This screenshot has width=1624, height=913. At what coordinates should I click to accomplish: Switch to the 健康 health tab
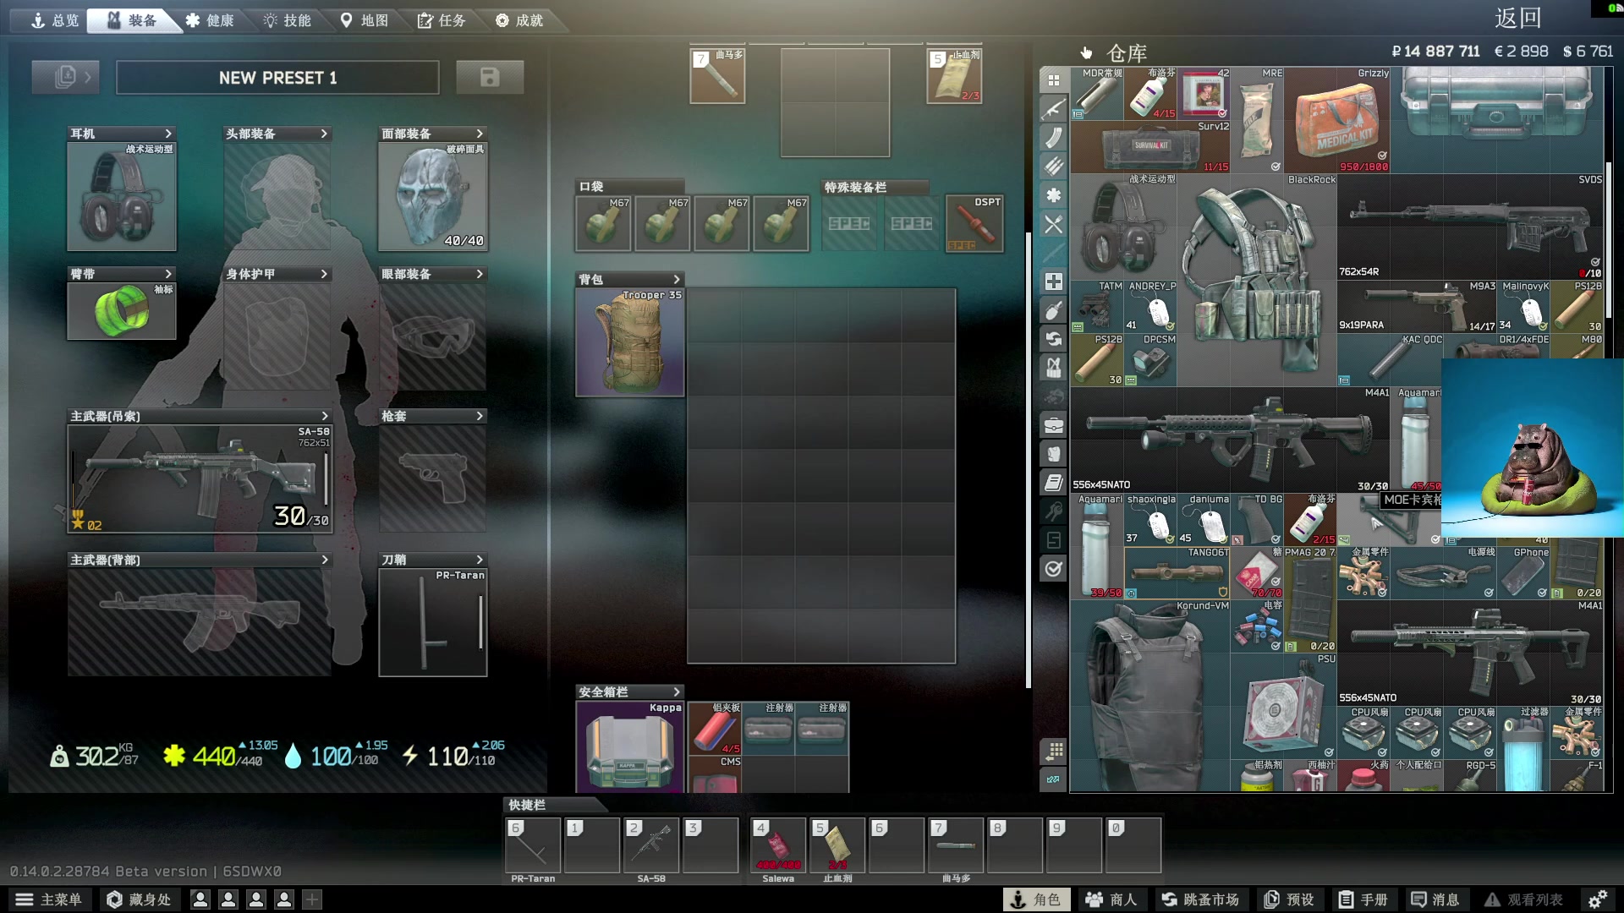tap(210, 20)
